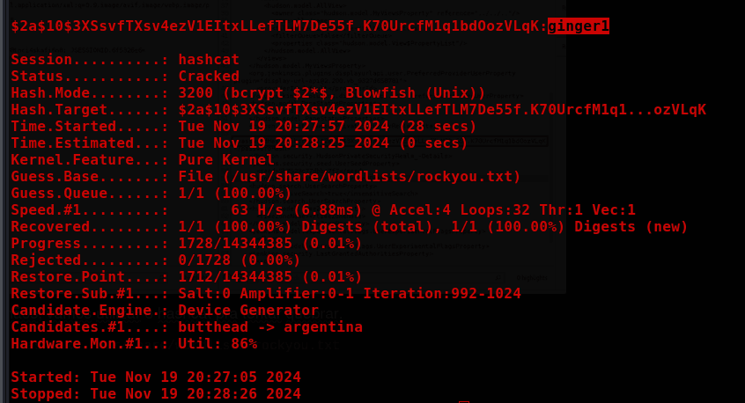Viewport: 745px width, 403px height.
Task: Click the Session value hashcat
Action: 209,59
